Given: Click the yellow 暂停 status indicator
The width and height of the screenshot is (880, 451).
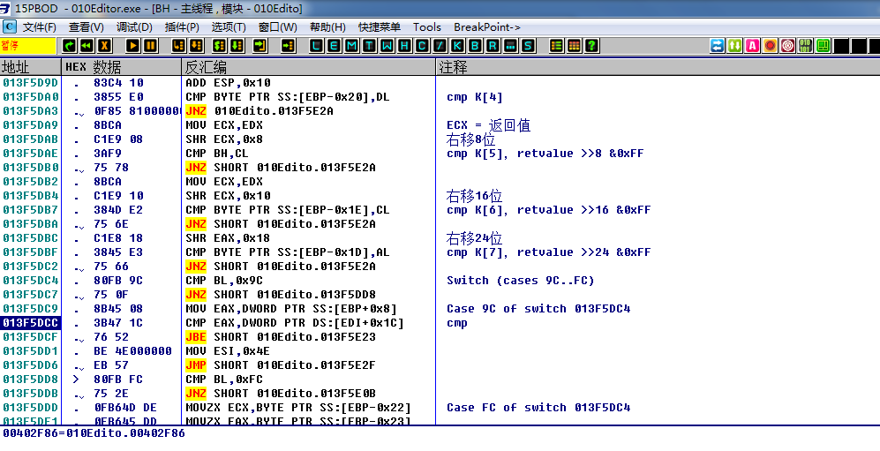Looking at the screenshot, I should (x=28, y=46).
